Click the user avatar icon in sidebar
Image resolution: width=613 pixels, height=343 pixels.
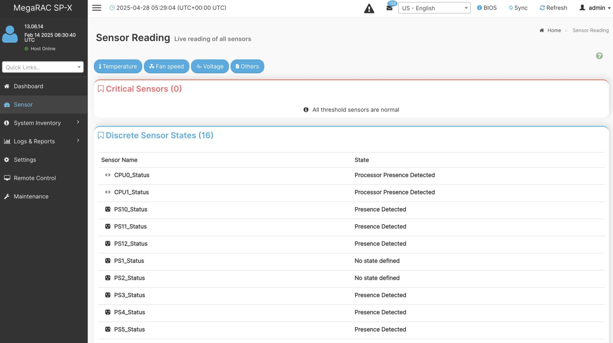(x=10, y=34)
